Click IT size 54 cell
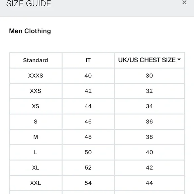This screenshot has width=194, height=194. pyautogui.click(x=88, y=183)
